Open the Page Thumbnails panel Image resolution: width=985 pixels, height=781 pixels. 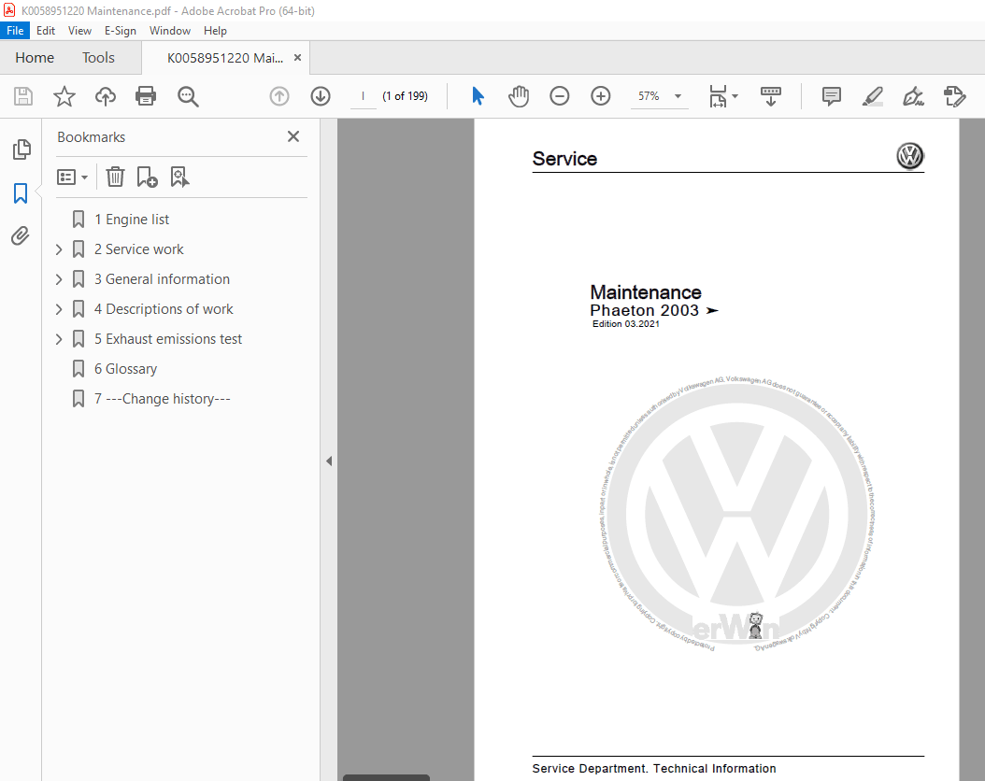pyautogui.click(x=21, y=149)
